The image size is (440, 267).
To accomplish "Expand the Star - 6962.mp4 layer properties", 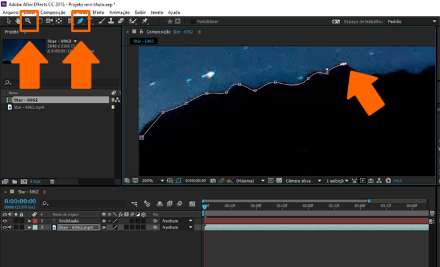I will click(29, 228).
